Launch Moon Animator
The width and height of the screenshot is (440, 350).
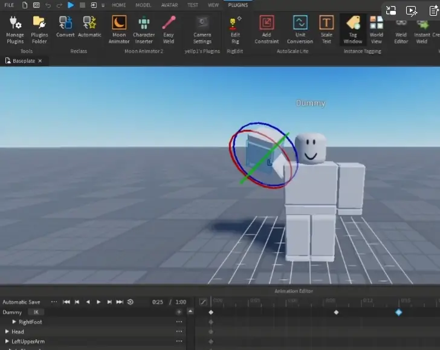(119, 30)
